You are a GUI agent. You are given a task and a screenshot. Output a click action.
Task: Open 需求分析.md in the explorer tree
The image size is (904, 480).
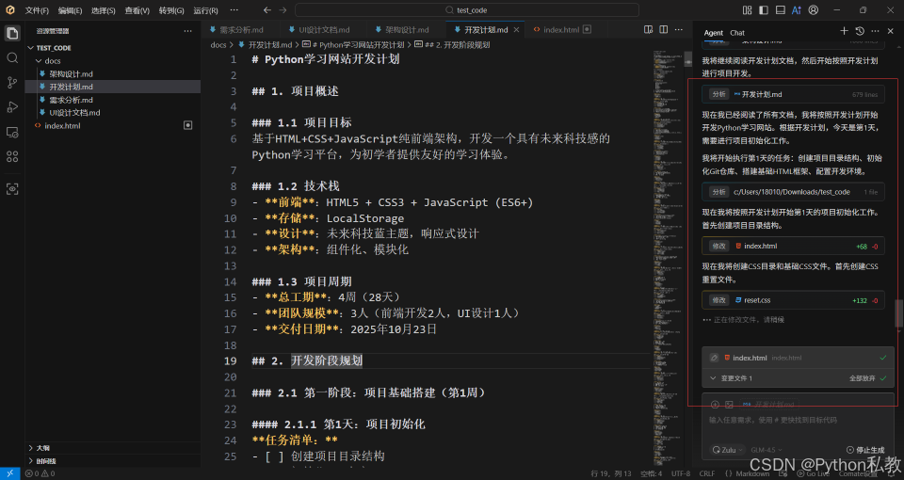tap(71, 100)
